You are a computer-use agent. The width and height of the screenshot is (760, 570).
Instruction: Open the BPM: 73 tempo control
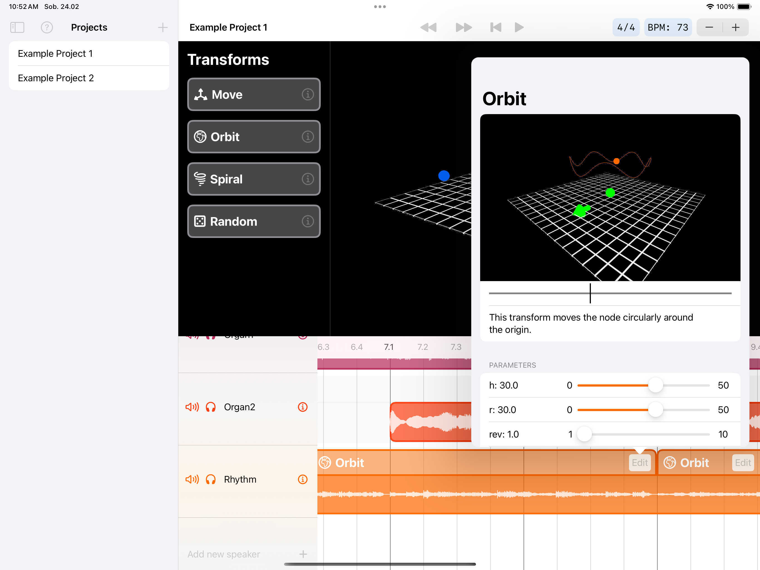click(x=668, y=27)
